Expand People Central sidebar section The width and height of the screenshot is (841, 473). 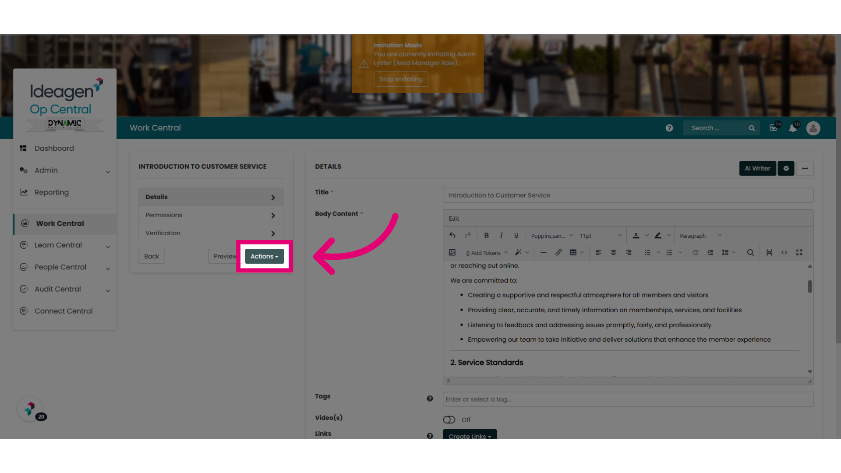(65, 267)
